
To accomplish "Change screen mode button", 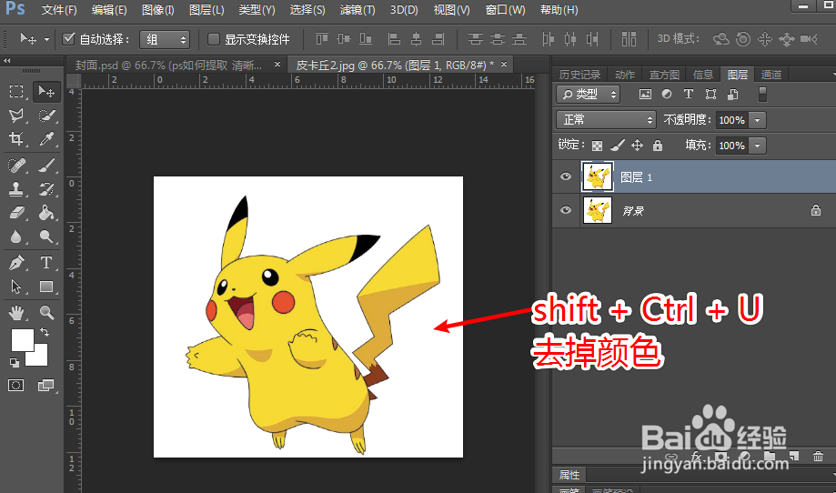I will click(x=45, y=386).
